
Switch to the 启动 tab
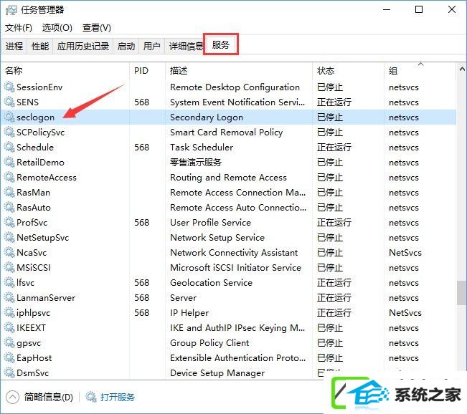tap(126, 46)
